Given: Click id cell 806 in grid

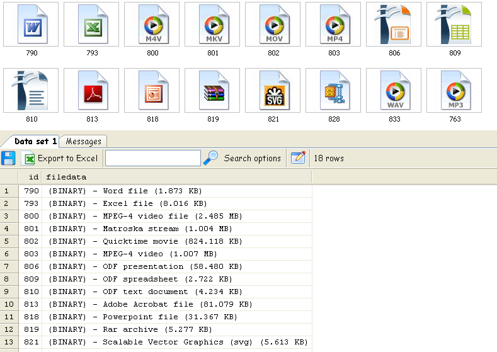Looking at the screenshot, I should coord(30,267).
